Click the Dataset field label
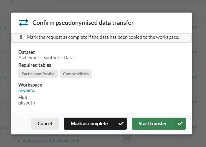Image resolution: width=206 pixels, height=147 pixels. tap(26, 52)
